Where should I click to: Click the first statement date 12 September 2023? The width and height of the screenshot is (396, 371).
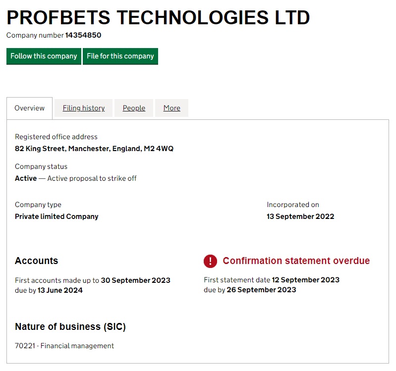click(306, 280)
